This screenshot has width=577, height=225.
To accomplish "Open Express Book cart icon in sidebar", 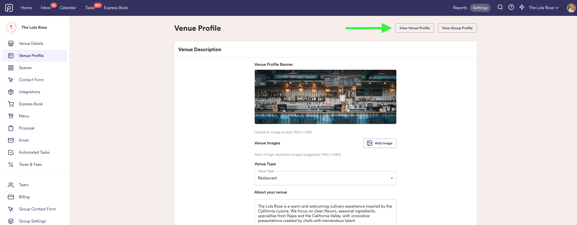I will [11, 104].
